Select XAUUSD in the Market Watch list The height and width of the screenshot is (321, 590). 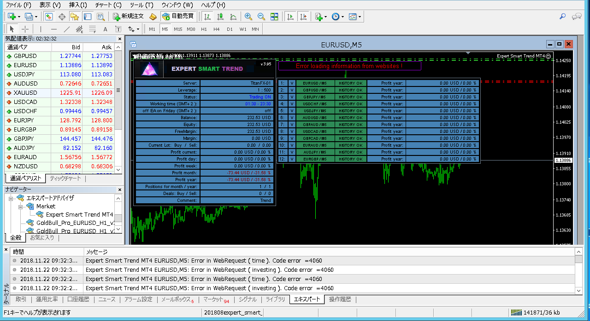point(25,92)
